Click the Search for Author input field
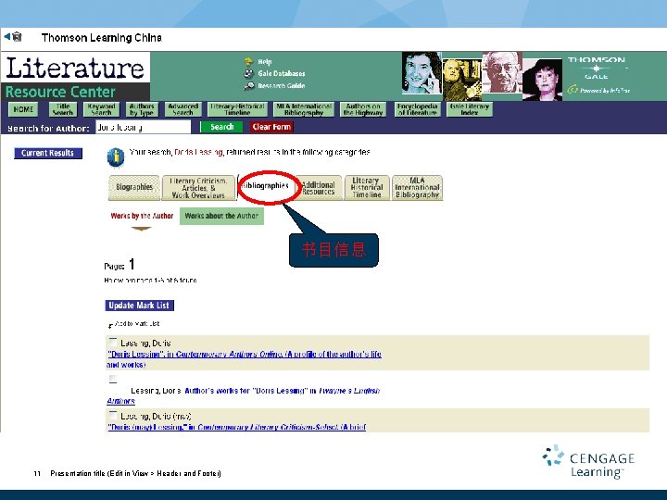This screenshot has height=500, width=667. pos(144,127)
